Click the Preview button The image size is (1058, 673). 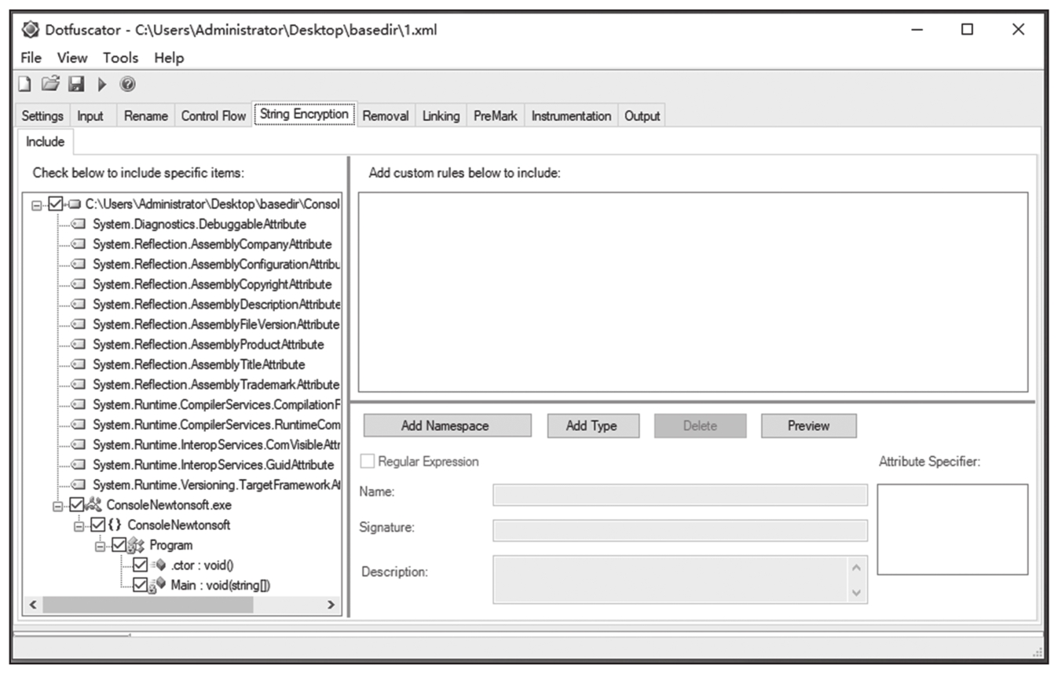pos(808,426)
